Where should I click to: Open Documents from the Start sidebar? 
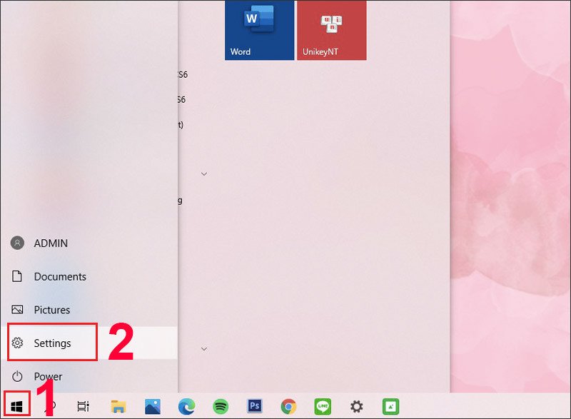61,276
